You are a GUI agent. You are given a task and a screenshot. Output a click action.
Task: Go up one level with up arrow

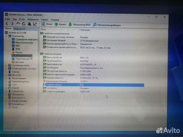pos(18,24)
